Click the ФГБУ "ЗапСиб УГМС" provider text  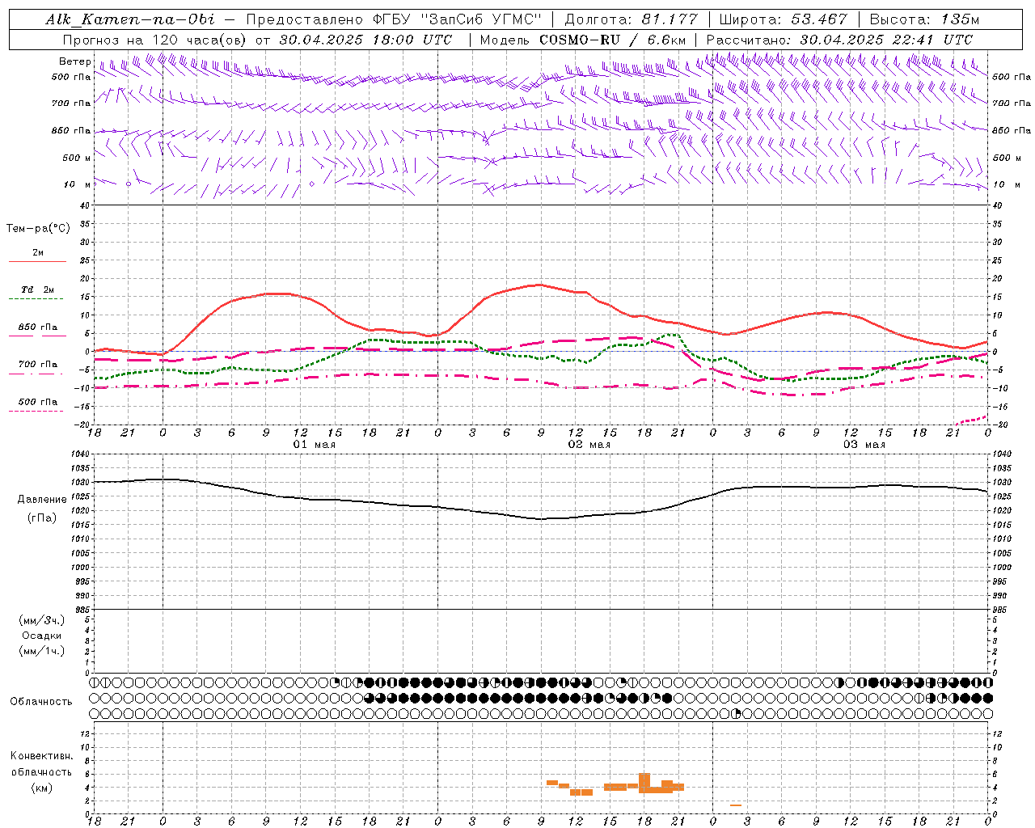point(465,19)
